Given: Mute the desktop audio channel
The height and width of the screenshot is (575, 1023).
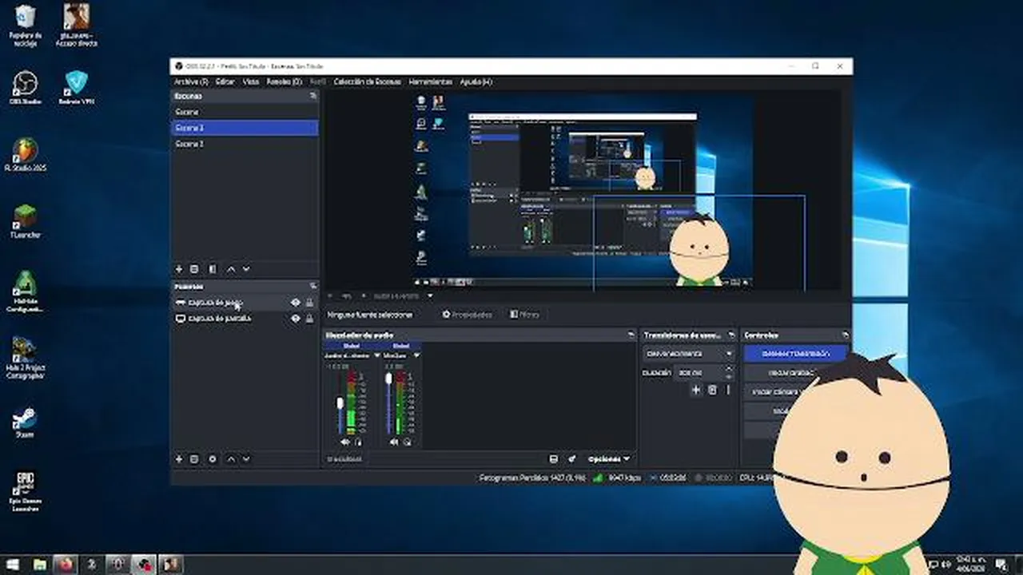Looking at the screenshot, I should 344,442.
